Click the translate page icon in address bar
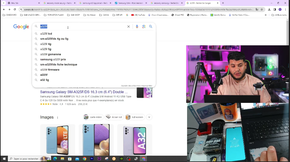Viewport: 290px width, 162px height. coord(257,9)
